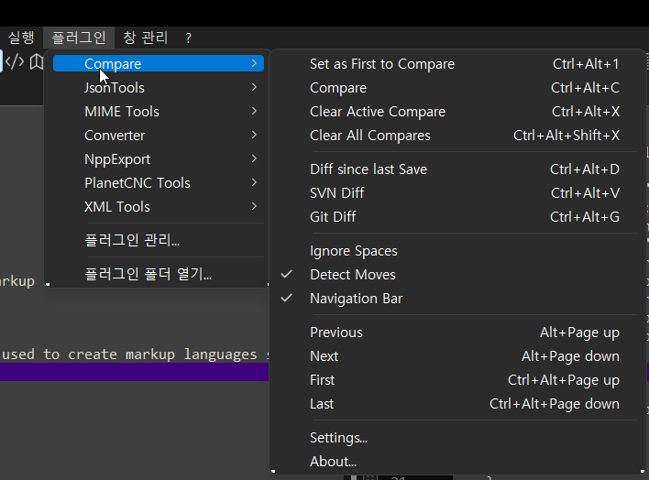
Task: Expand the NppExport submenu
Action: (x=159, y=158)
